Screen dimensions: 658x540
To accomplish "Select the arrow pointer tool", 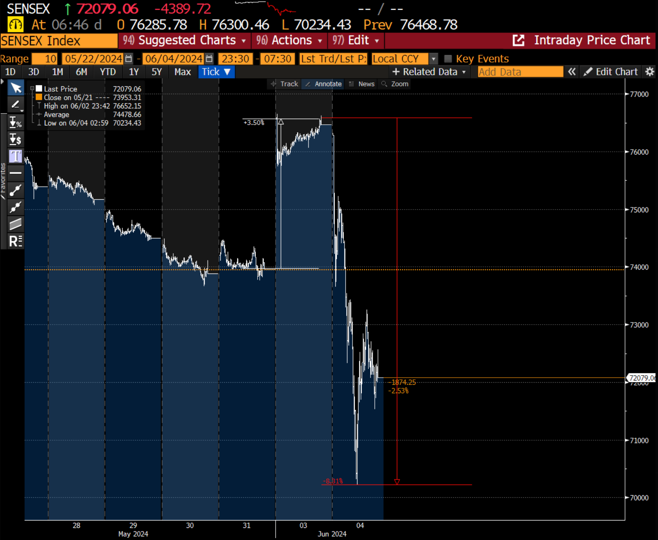I will [16, 88].
